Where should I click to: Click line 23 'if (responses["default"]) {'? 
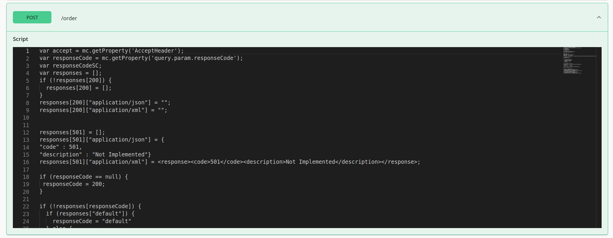click(90, 213)
